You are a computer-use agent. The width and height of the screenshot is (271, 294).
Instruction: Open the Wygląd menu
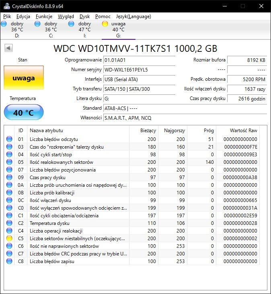pyautogui.click(x=66, y=16)
